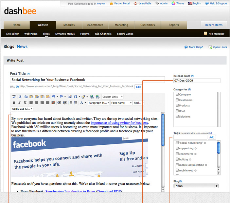The height and width of the screenshot is (203, 230).
Task: Toggle italic formatting
Action: 20,102
